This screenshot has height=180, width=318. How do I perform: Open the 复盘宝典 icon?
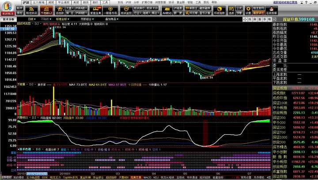pyautogui.click(x=95, y=10)
